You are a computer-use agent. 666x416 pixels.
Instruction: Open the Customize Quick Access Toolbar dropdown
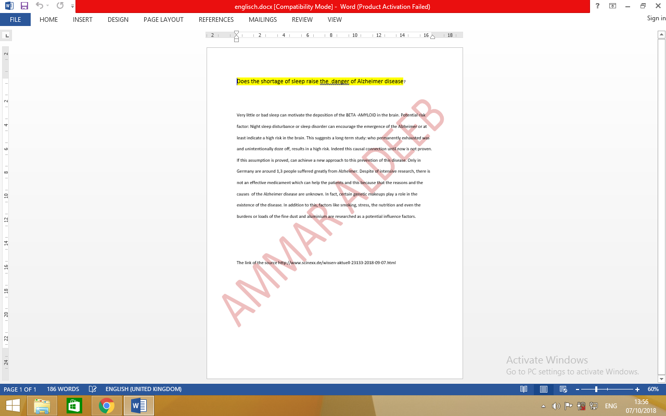pyautogui.click(x=72, y=6)
